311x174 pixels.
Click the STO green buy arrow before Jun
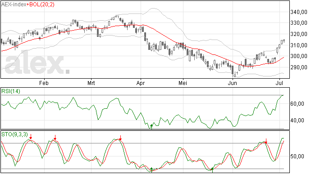click(212, 170)
